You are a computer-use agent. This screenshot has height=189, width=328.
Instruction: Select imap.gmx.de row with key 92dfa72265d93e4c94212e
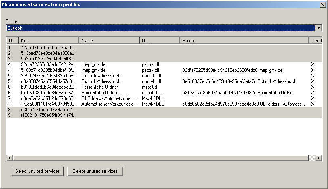pyautogui.click(x=48, y=64)
